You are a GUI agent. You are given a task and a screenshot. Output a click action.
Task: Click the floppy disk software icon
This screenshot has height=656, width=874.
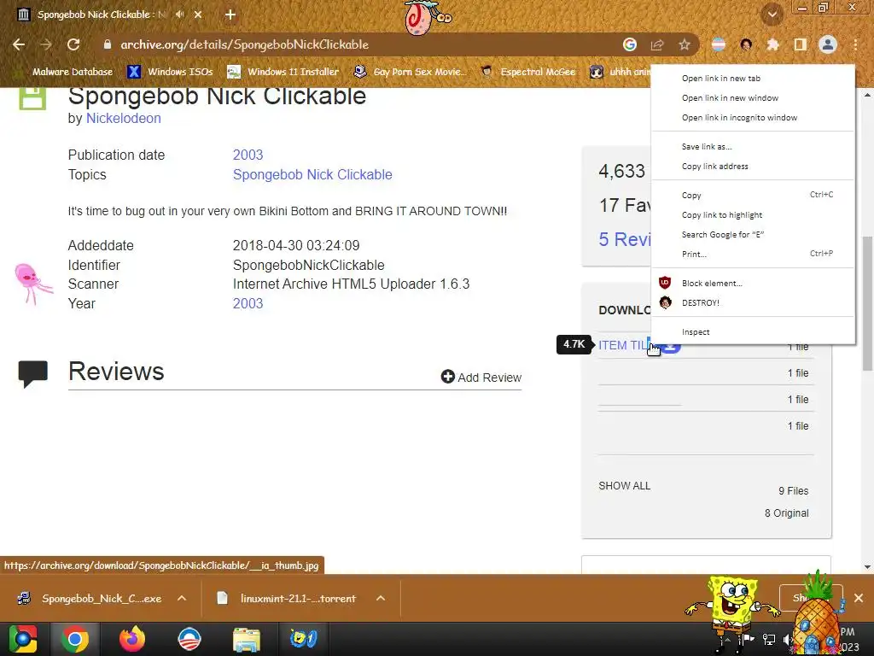tap(32, 98)
